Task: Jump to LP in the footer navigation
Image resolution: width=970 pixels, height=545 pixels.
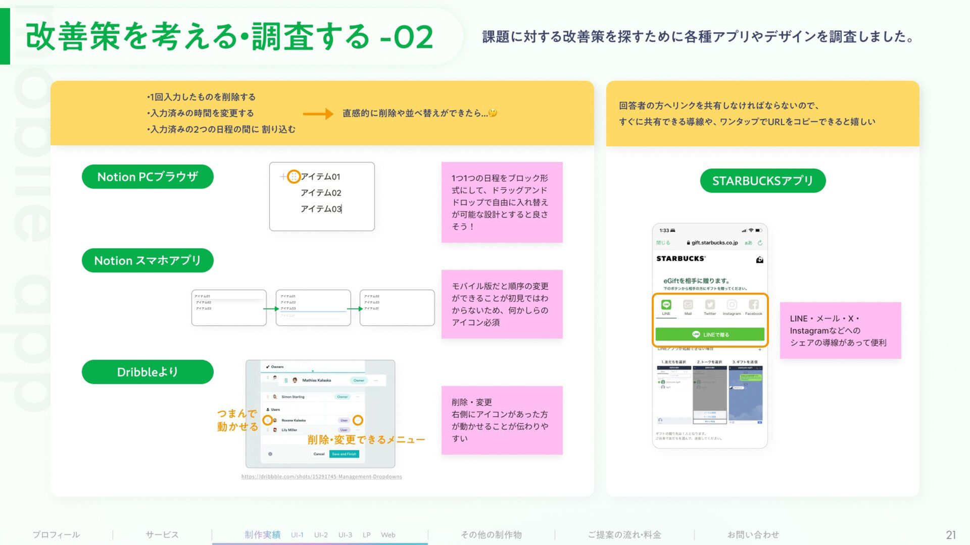Action: [367, 535]
